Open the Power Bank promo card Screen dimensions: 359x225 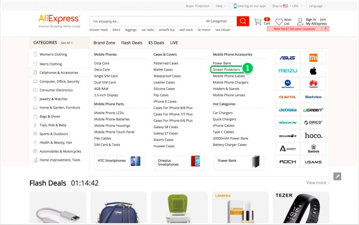coord(239,163)
